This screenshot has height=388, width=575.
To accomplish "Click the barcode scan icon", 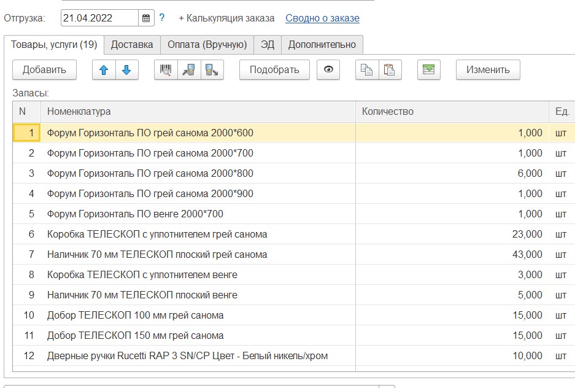I will coord(166,70).
